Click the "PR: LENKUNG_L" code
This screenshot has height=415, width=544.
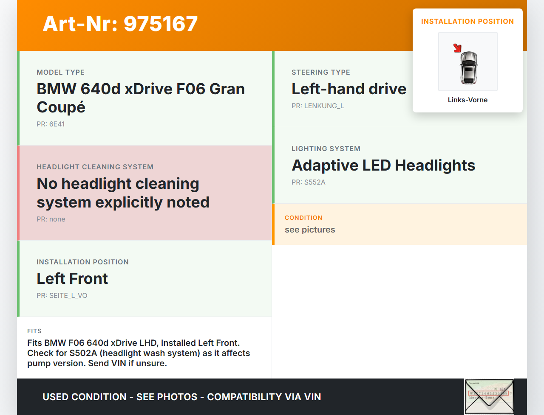[x=318, y=106]
